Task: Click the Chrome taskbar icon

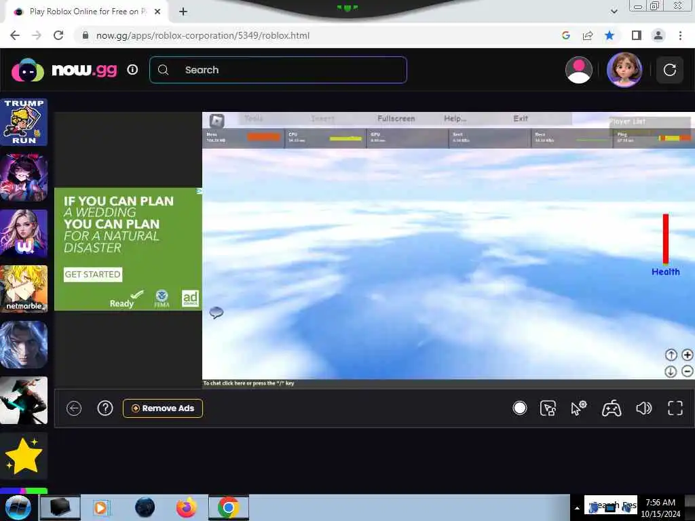Action: click(x=229, y=507)
